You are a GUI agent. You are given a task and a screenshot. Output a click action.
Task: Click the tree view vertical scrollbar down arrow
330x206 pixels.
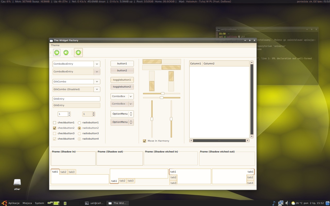click(x=252, y=136)
